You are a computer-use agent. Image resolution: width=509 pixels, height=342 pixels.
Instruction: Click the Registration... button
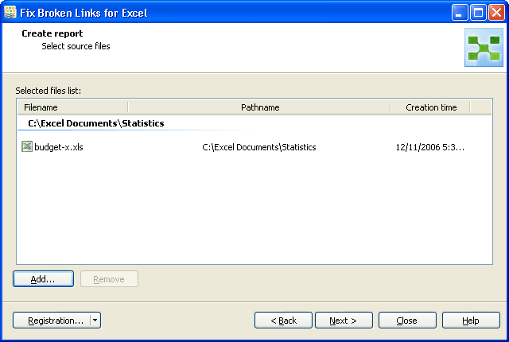52,321
